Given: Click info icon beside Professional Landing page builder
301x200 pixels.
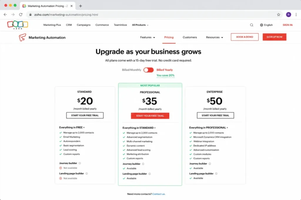Looking at the screenshot, I should point(150,174).
